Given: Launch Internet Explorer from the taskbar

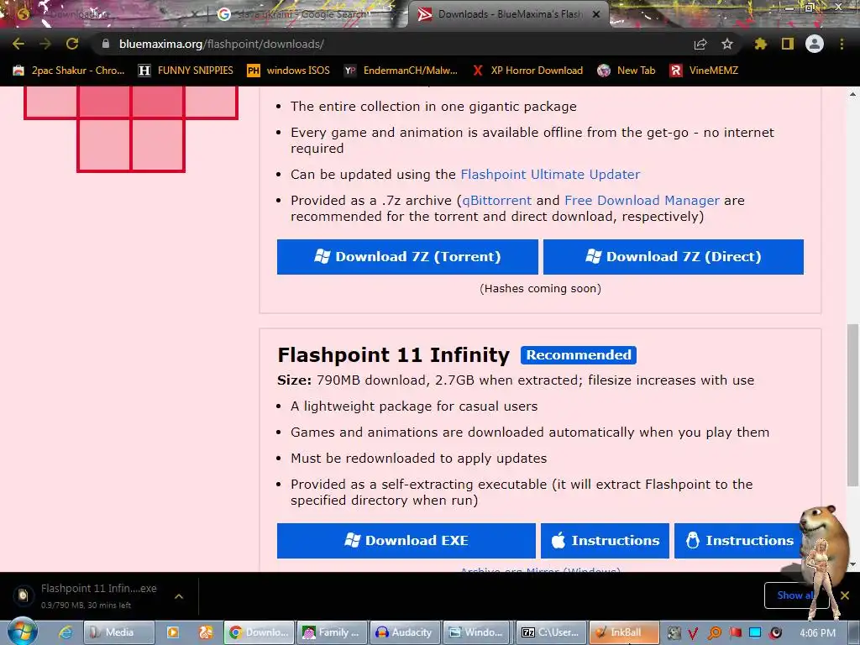Looking at the screenshot, I should pyautogui.click(x=66, y=632).
